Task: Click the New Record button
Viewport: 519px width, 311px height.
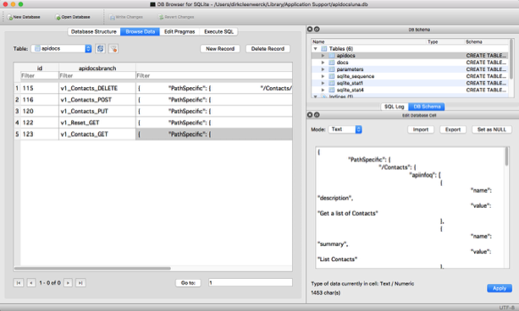Action: click(x=220, y=48)
